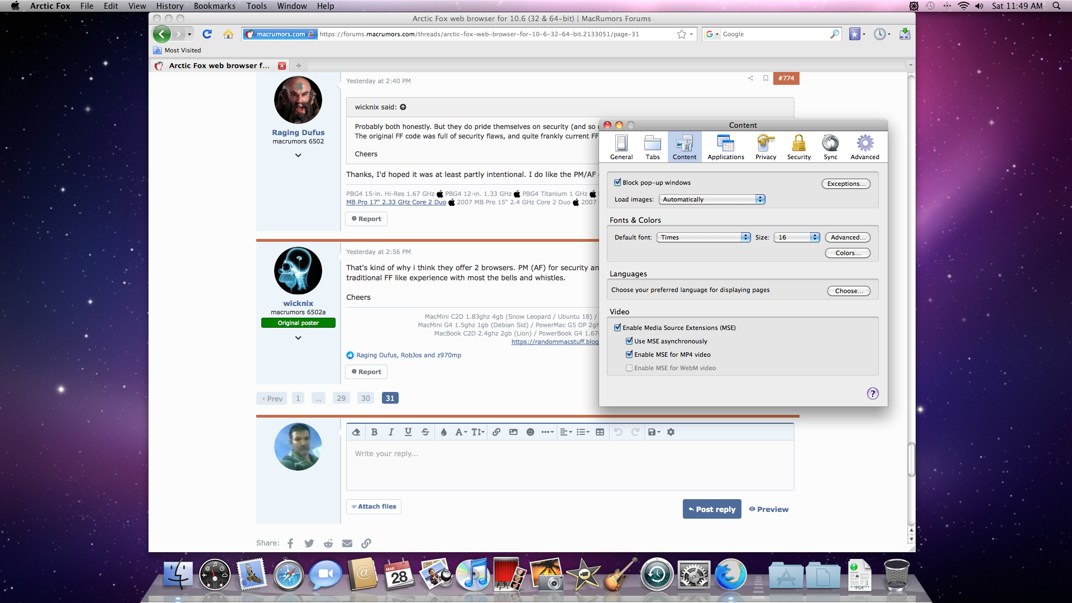Open the Load images dropdown
The height and width of the screenshot is (603, 1072).
(711, 199)
